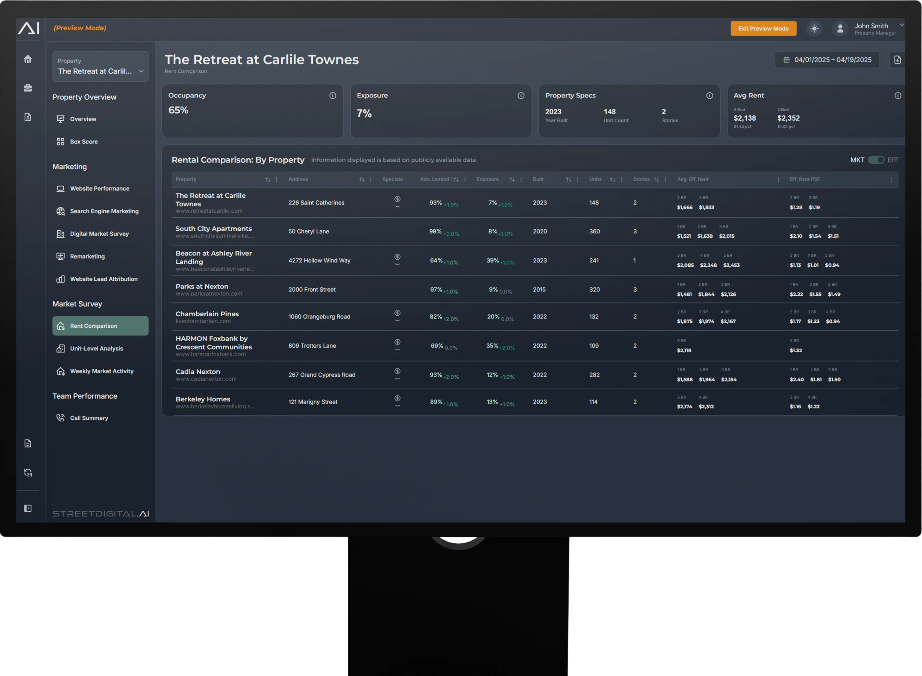Click the user avatar icon
The width and height of the screenshot is (922, 676).
click(840, 29)
